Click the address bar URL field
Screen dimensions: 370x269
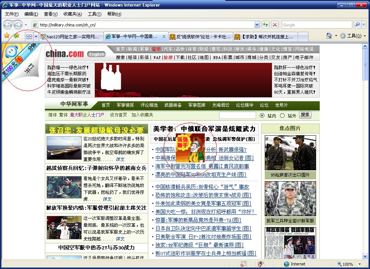[x=143, y=25]
